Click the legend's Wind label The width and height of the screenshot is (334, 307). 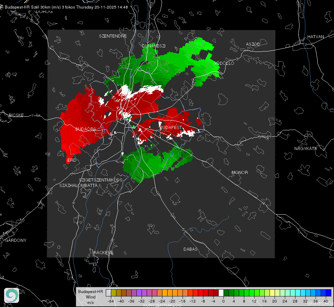pos(90,297)
